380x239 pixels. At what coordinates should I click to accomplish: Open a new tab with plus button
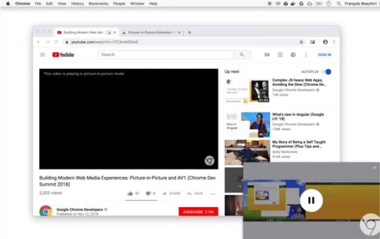click(x=189, y=32)
